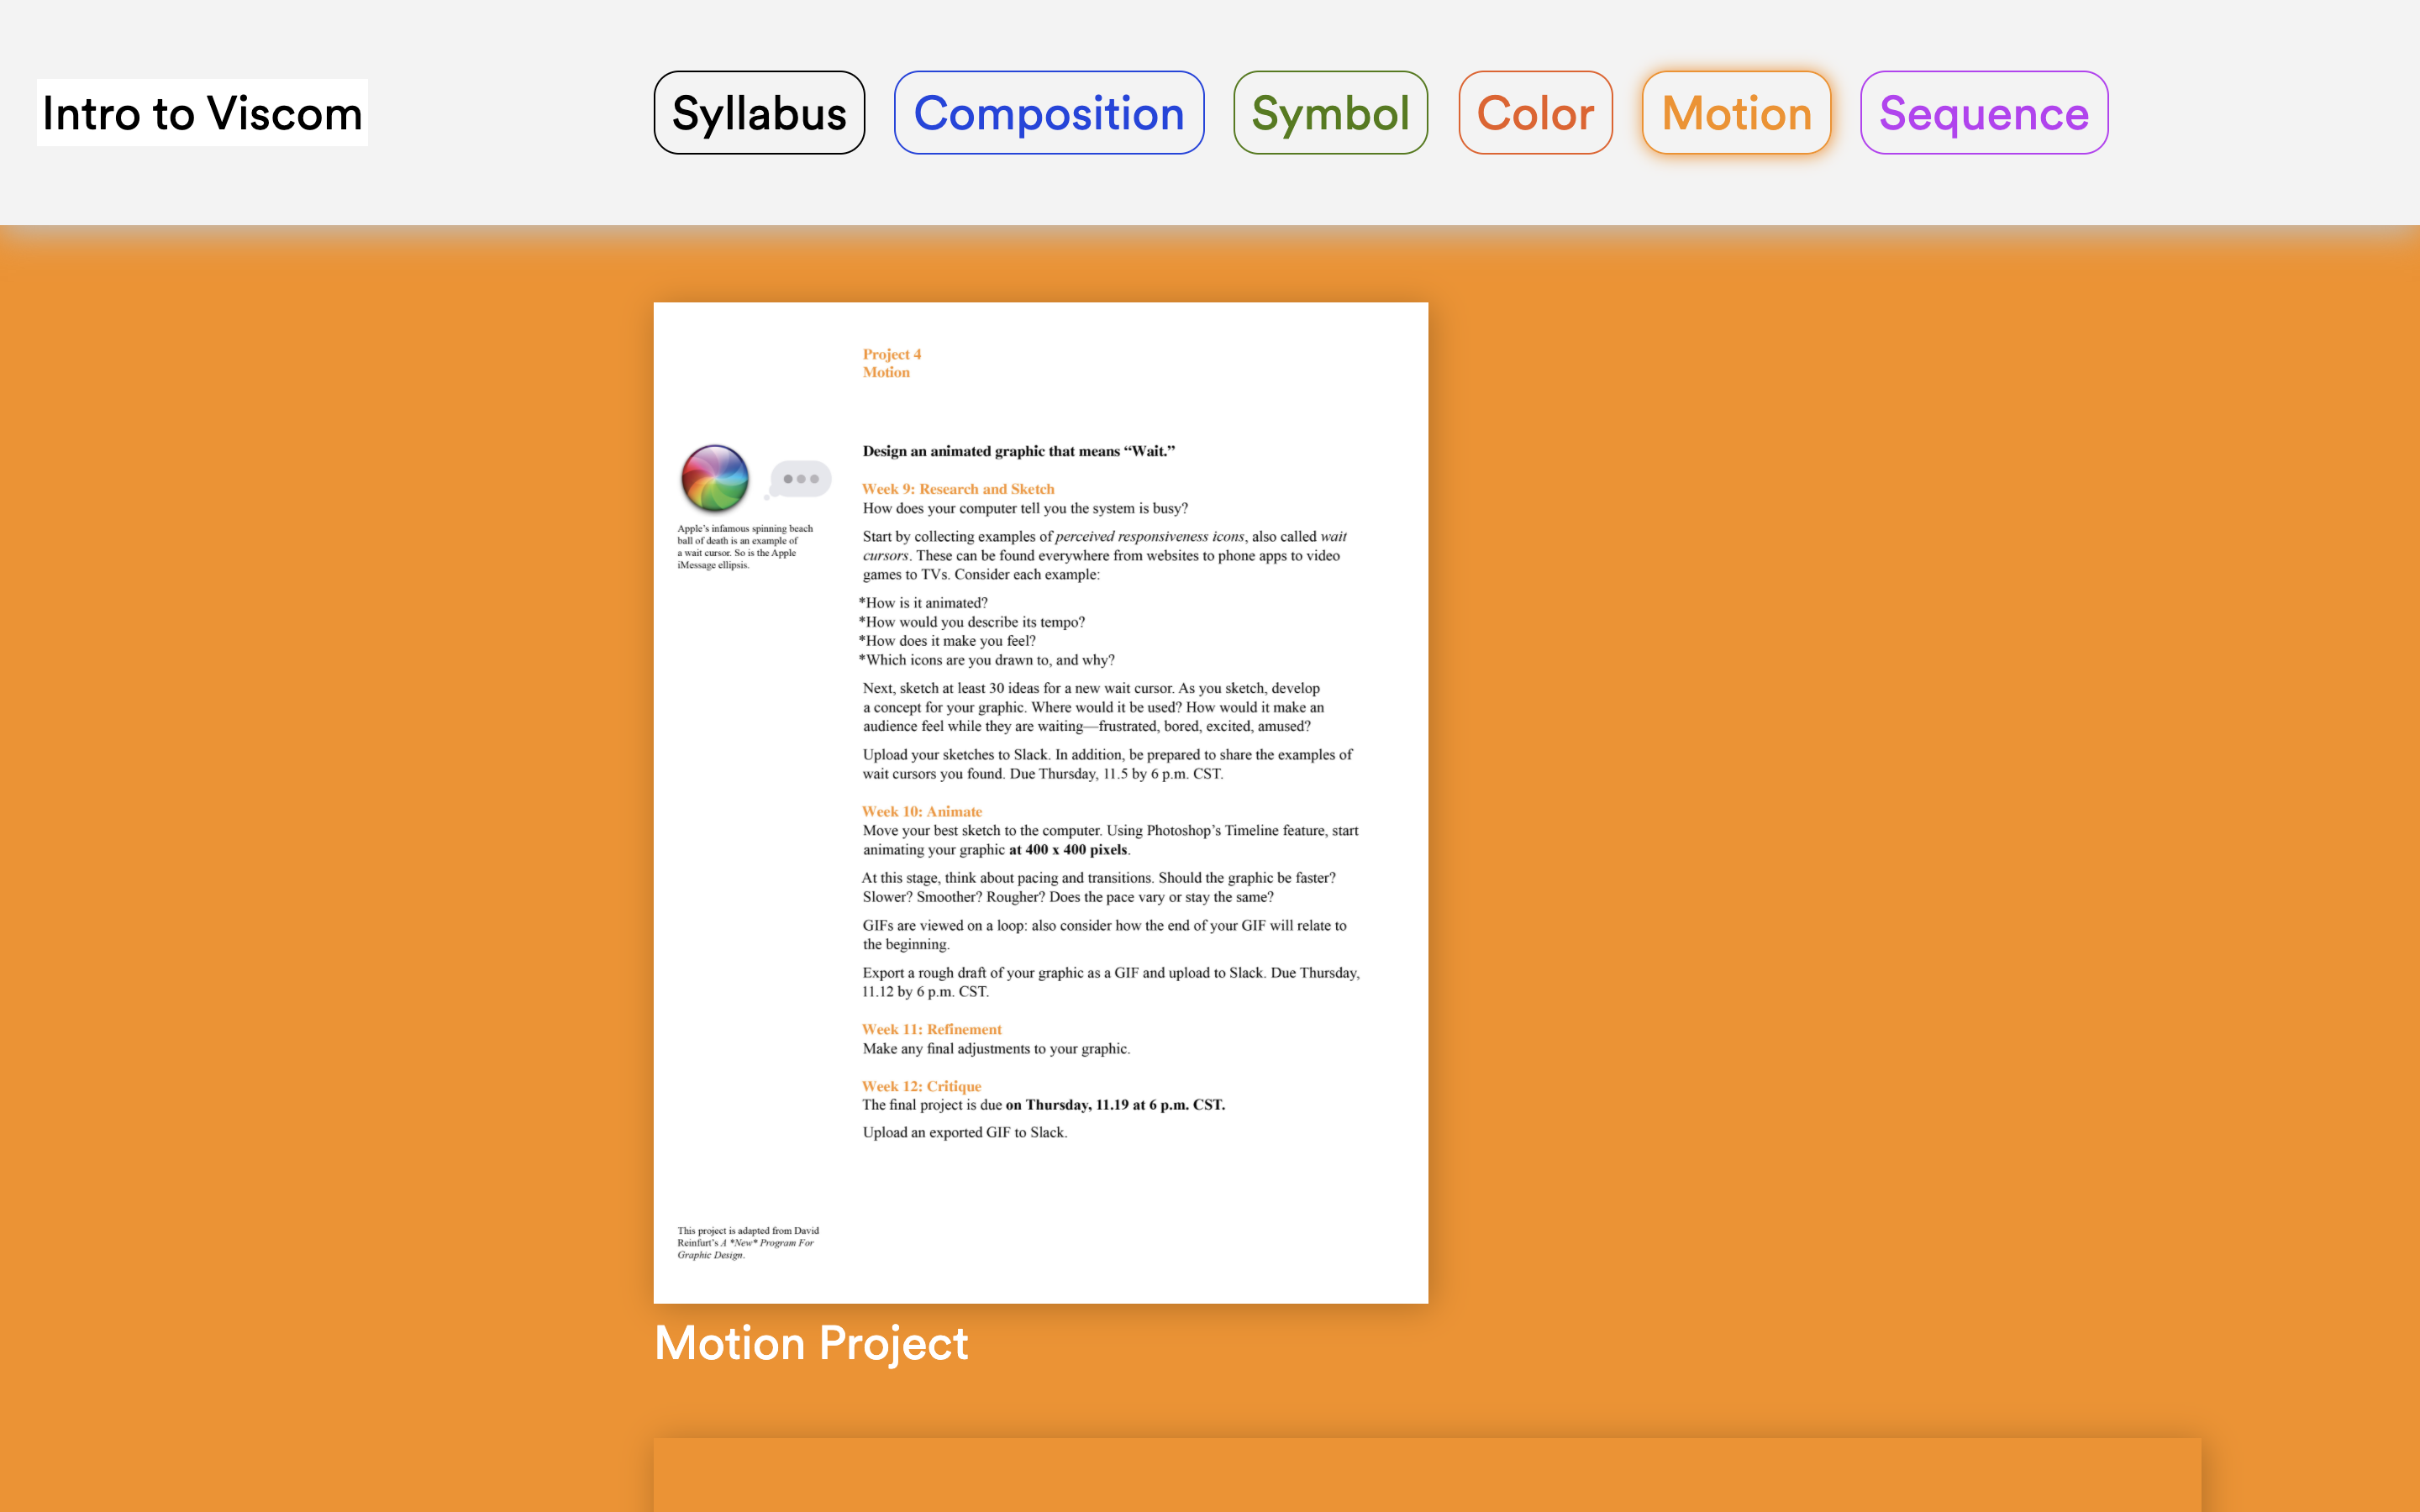Click the iMessage ellipsis bubble icon

pyautogui.click(x=800, y=479)
